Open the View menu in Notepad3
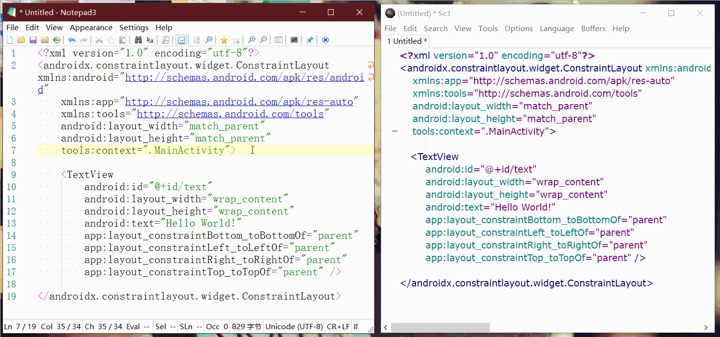This screenshot has width=720, height=337. pyautogui.click(x=55, y=28)
